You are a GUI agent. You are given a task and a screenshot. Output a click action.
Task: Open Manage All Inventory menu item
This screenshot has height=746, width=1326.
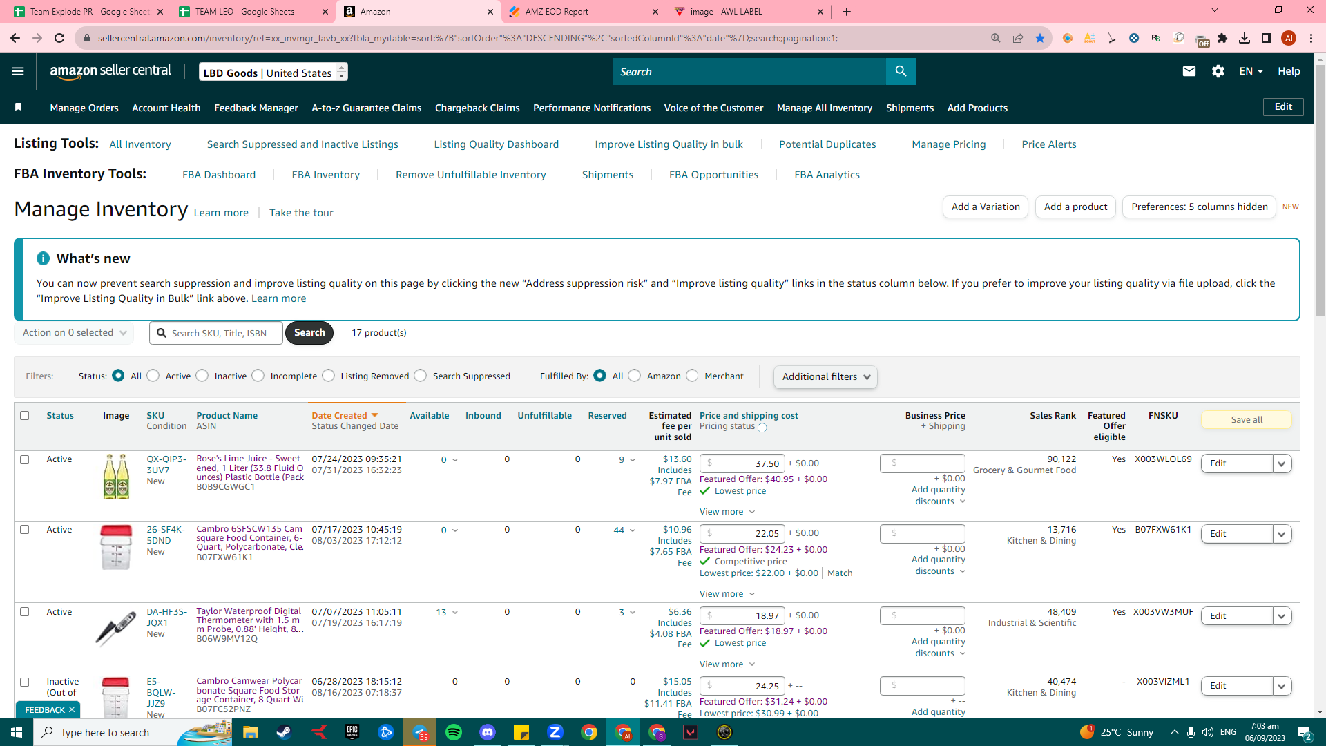tap(825, 108)
